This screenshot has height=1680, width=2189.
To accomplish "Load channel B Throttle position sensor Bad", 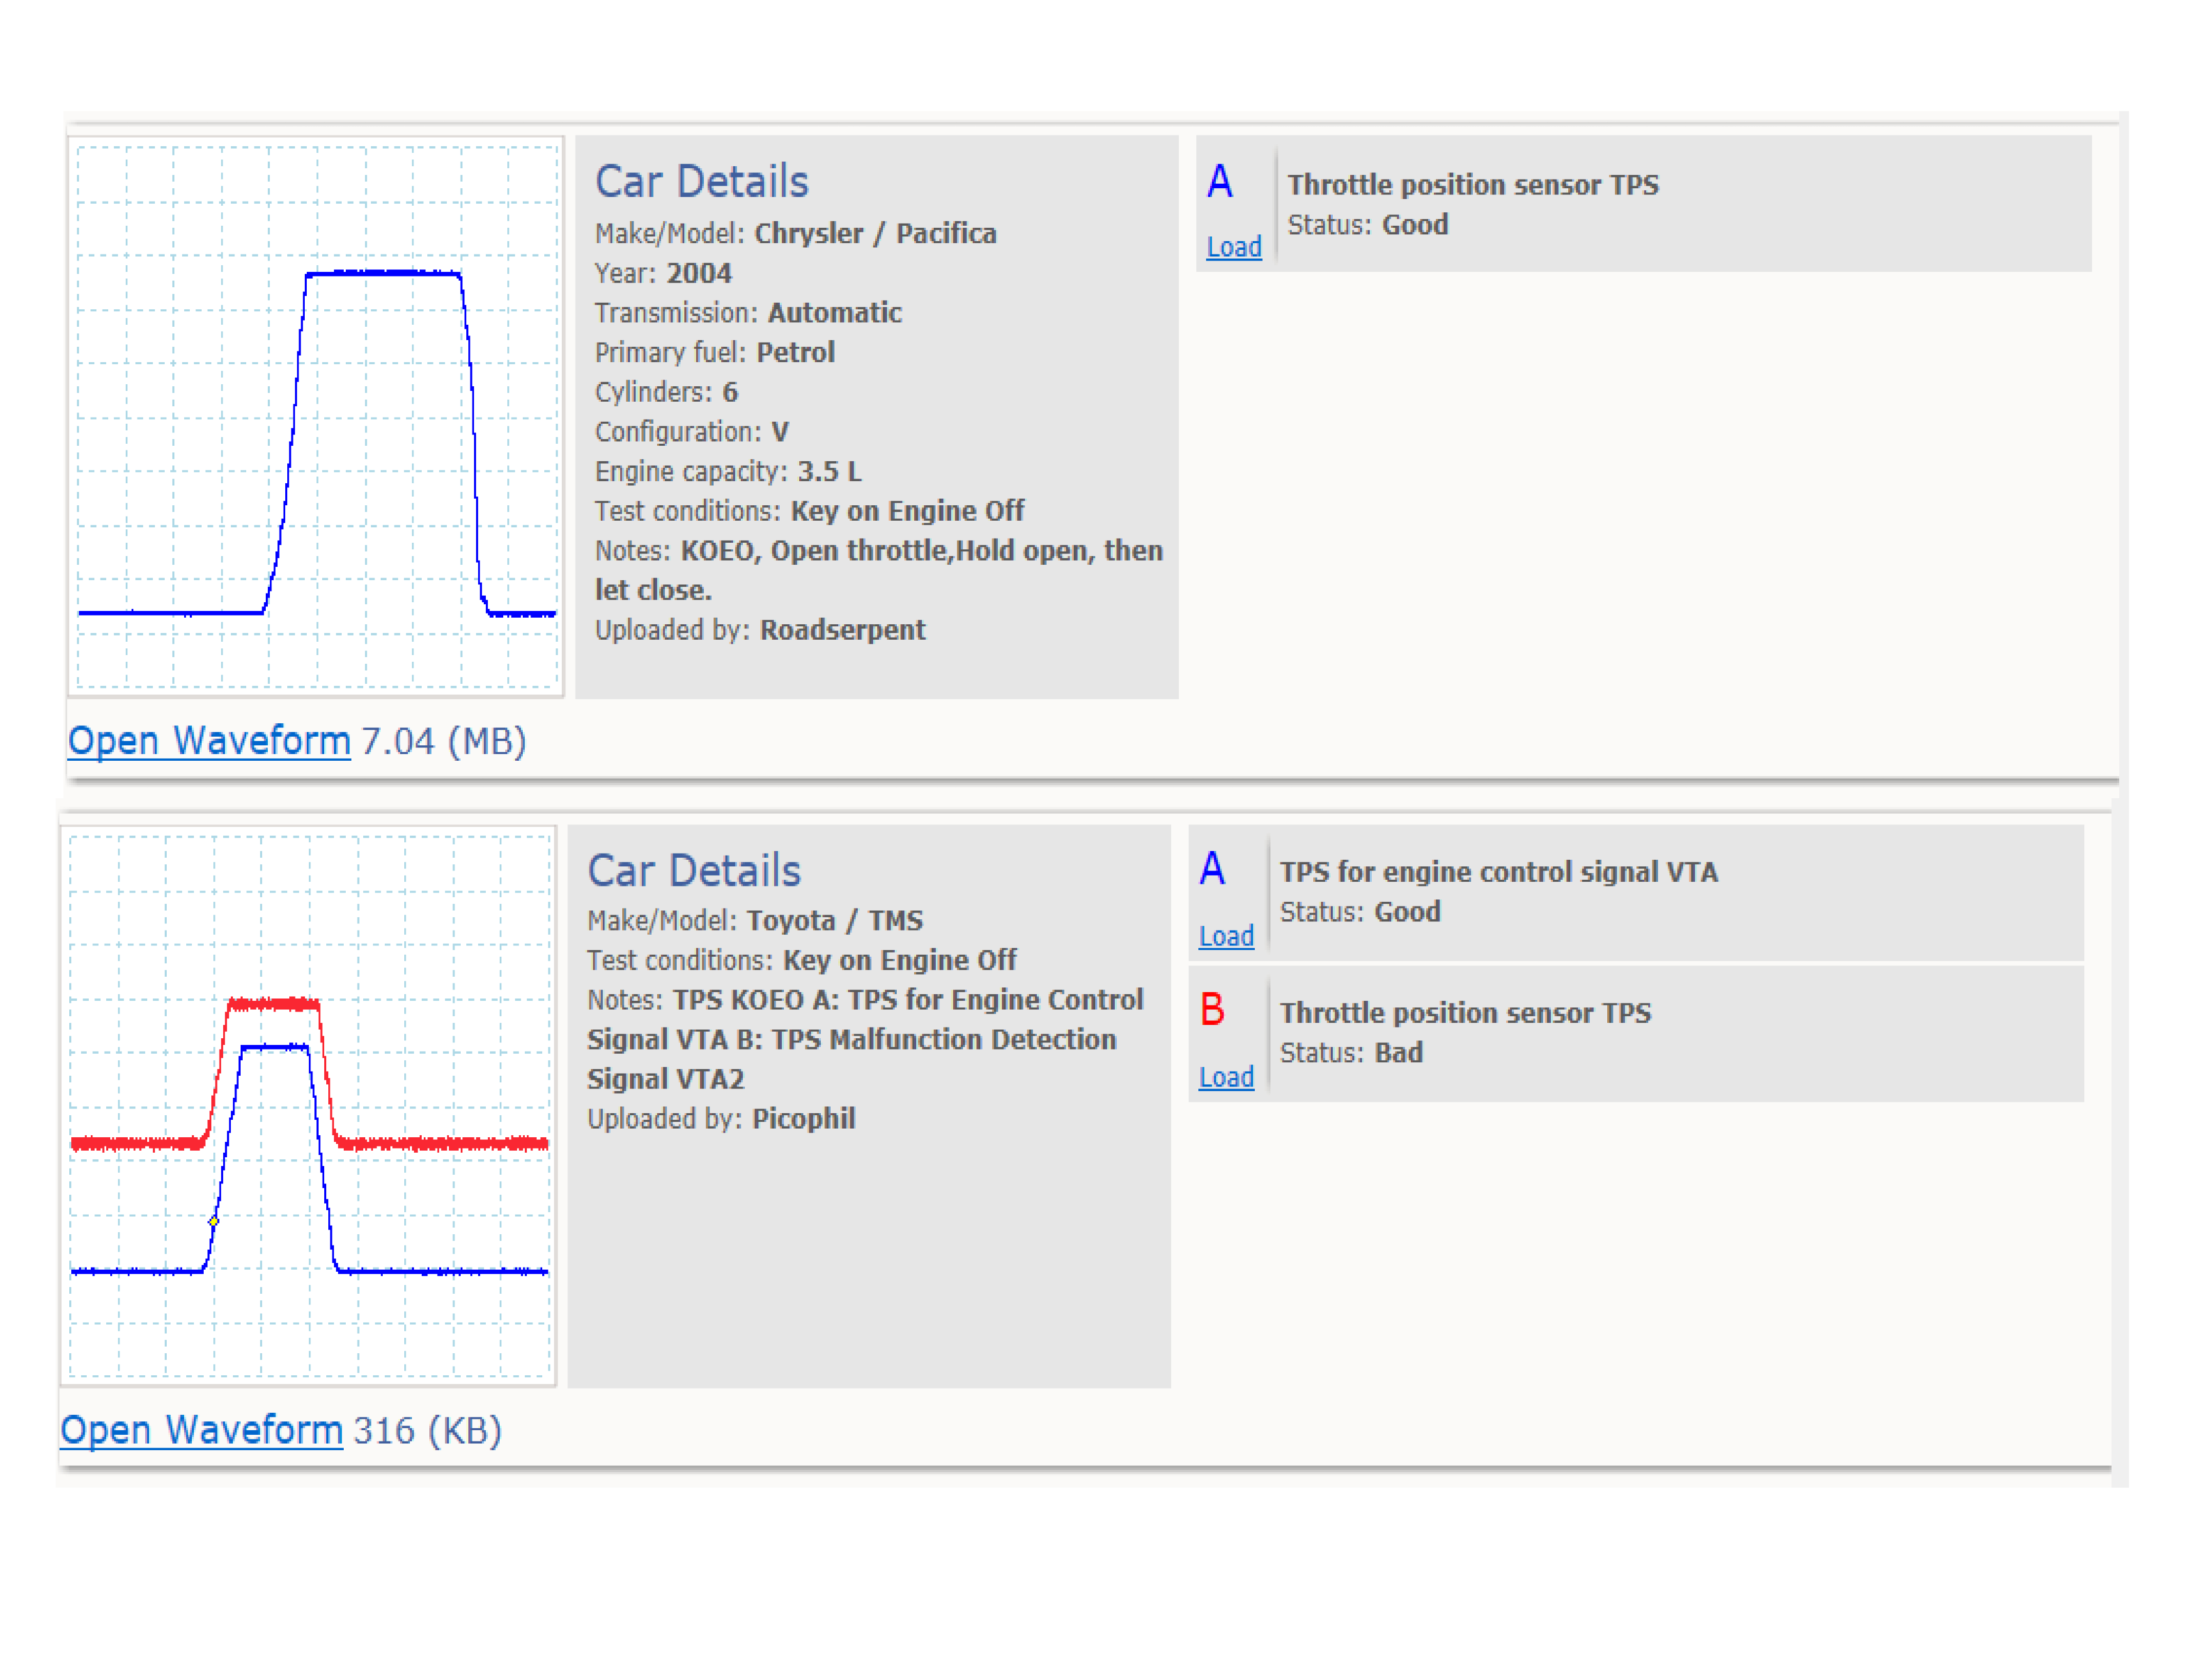I will (1226, 1077).
